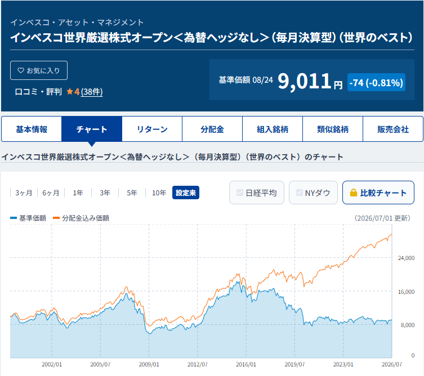The height and width of the screenshot is (376, 424).
Task: Switch to the 基本情報 tab
Action: (x=32, y=129)
